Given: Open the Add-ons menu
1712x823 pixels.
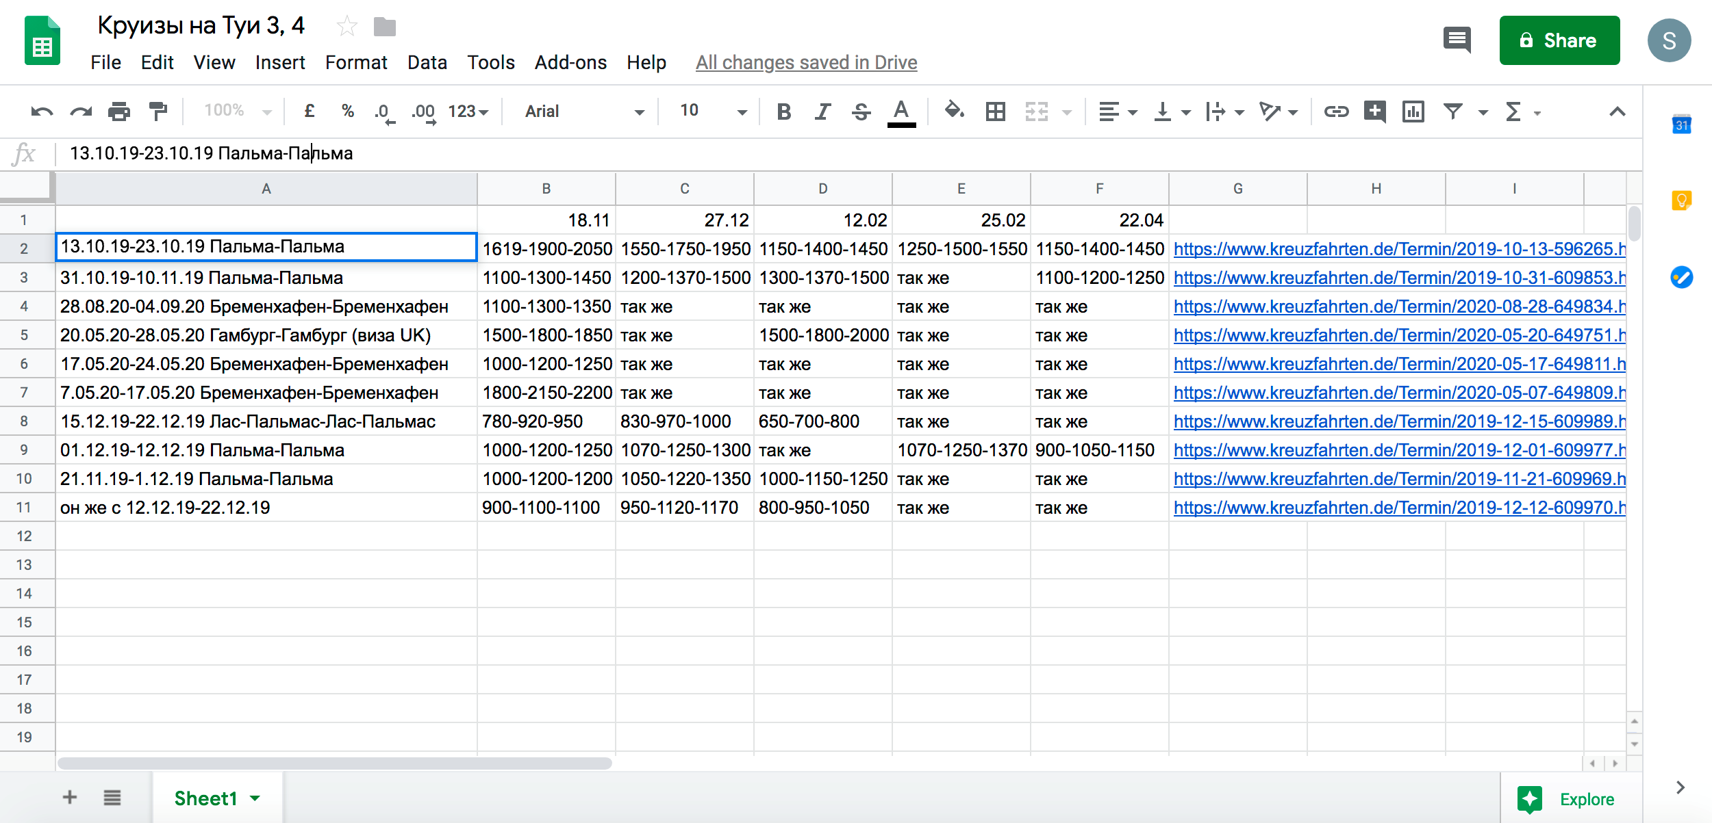Looking at the screenshot, I should tap(570, 62).
